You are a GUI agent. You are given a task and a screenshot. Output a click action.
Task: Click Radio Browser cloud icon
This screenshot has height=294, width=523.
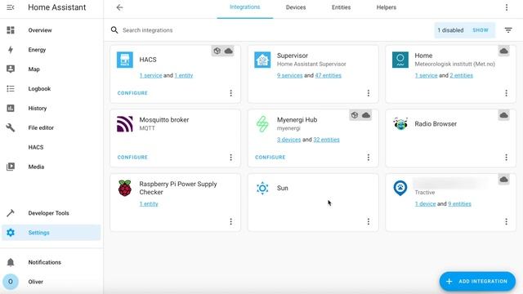(503, 115)
